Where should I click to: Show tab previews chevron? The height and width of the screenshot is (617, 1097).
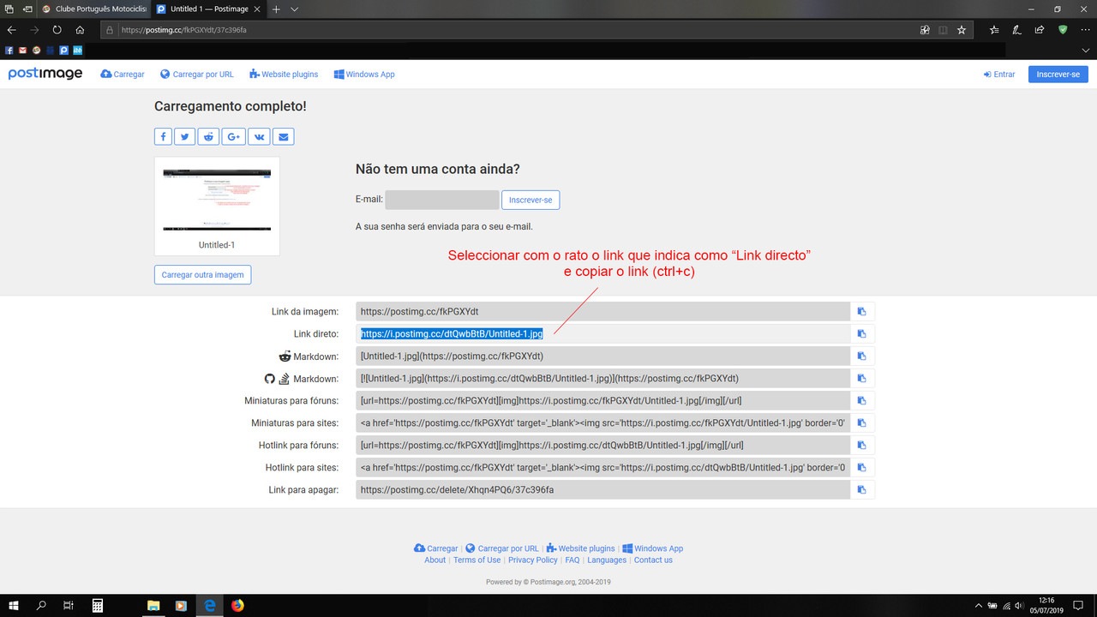(x=295, y=9)
